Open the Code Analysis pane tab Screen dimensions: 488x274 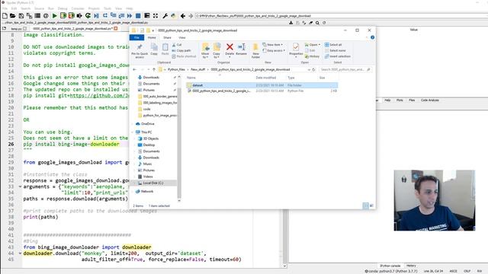tap(430, 100)
